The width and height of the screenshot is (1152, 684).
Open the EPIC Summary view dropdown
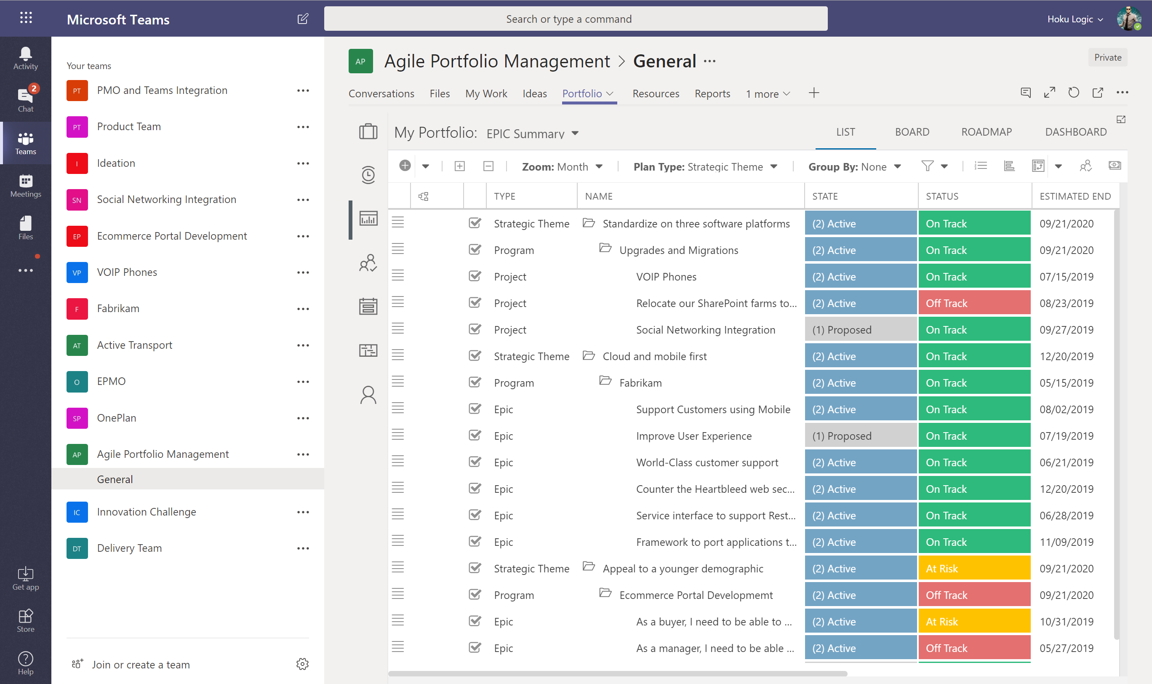pyautogui.click(x=532, y=134)
